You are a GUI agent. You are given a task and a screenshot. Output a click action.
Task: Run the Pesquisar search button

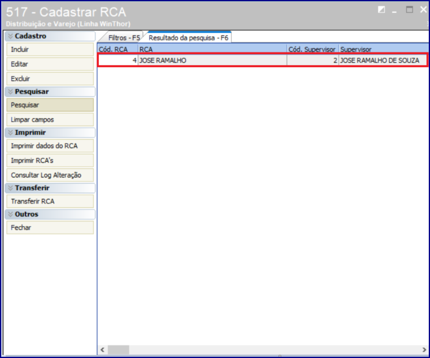50,105
